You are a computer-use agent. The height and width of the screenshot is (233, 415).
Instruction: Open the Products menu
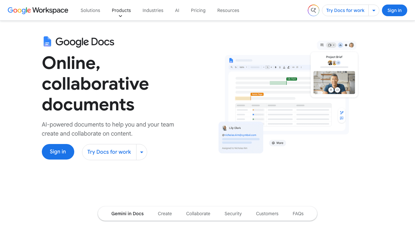point(121,10)
